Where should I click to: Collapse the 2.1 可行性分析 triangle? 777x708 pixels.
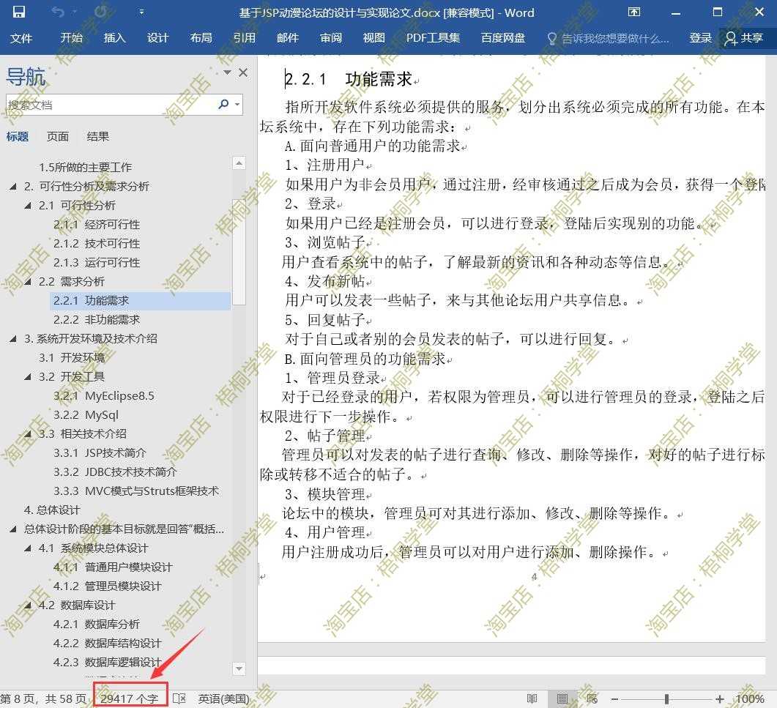click(28, 206)
